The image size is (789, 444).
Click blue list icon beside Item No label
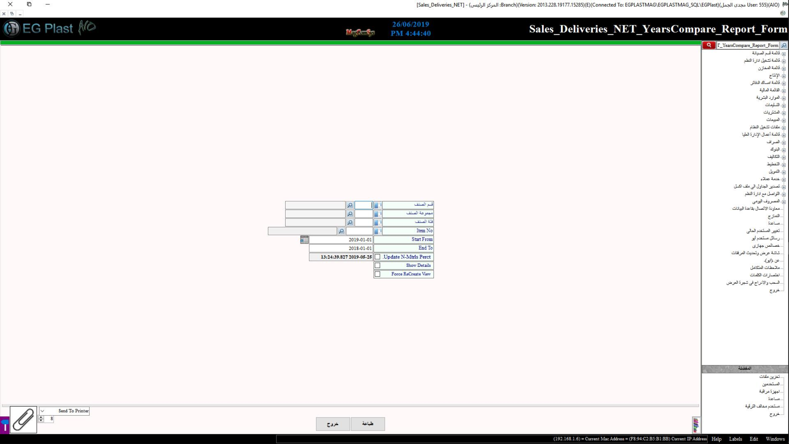[x=378, y=231]
